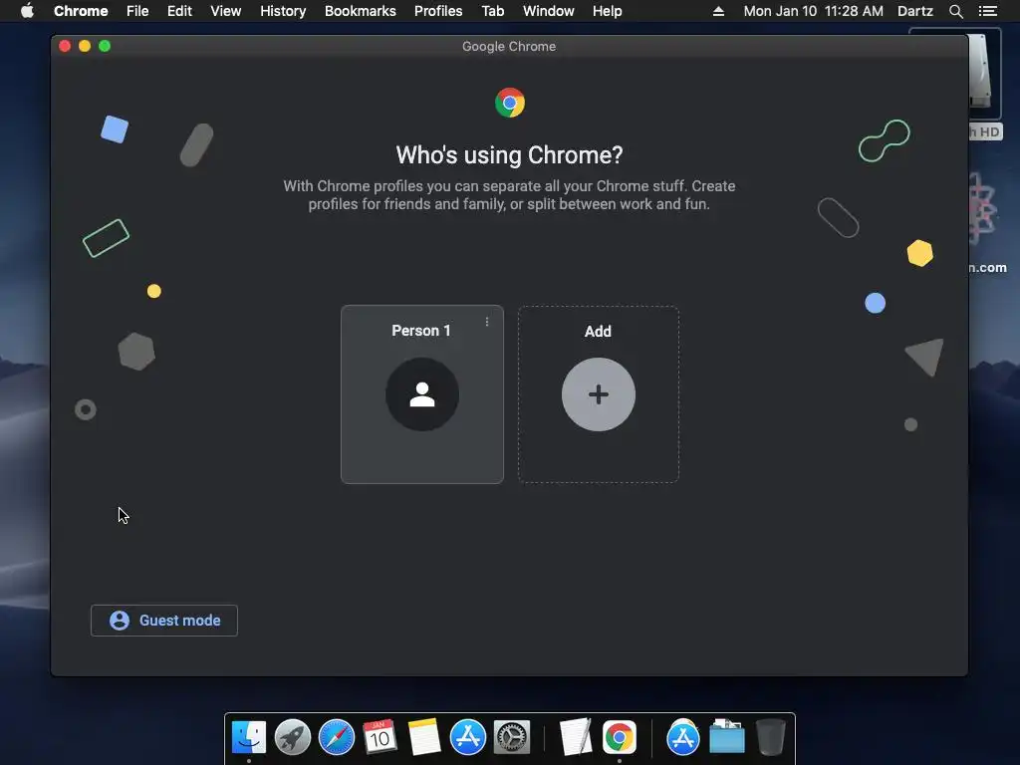The width and height of the screenshot is (1020, 765).
Task: Click the date and time in menu bar
Action: tap(813, 11)
